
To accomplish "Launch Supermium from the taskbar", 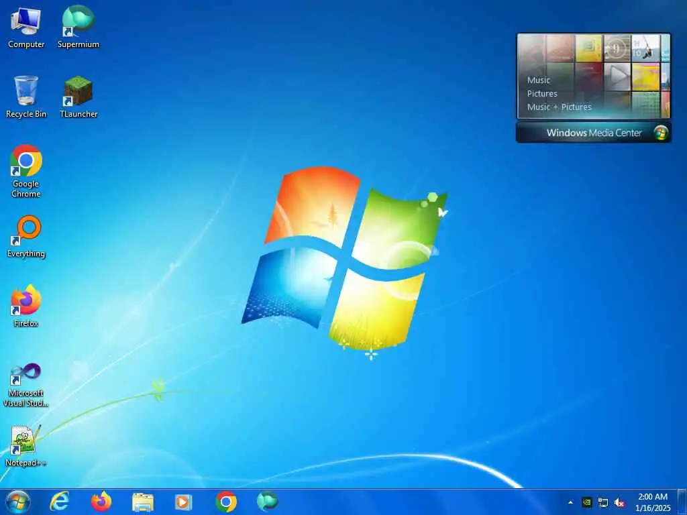I will (267, 502).
